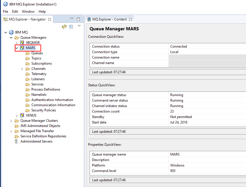Viewport: 246px width, 187px height.
Task: Collapse the Queue Managers node
Action: pyautogui.click(x=11, y=38)
